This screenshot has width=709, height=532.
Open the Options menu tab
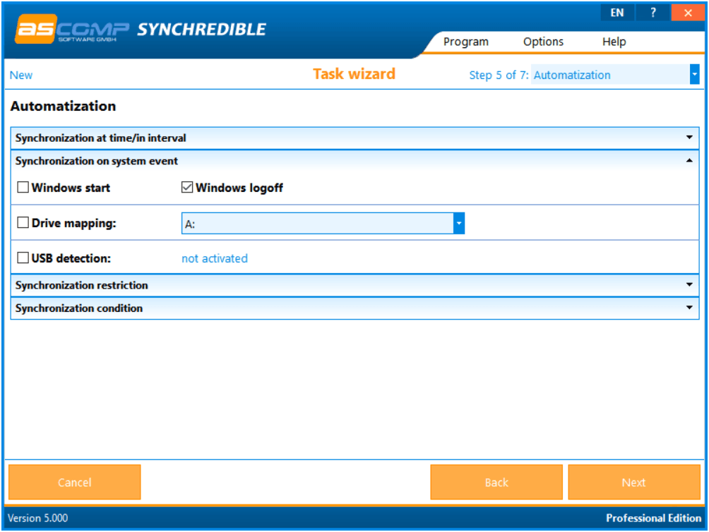pos(543,42)
